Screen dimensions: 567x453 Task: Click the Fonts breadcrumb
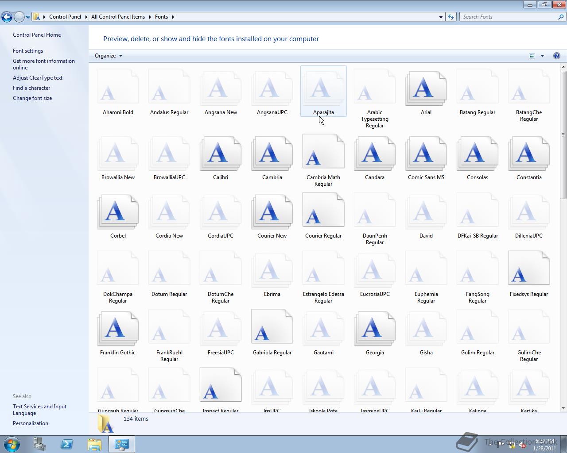pos(161,17)
